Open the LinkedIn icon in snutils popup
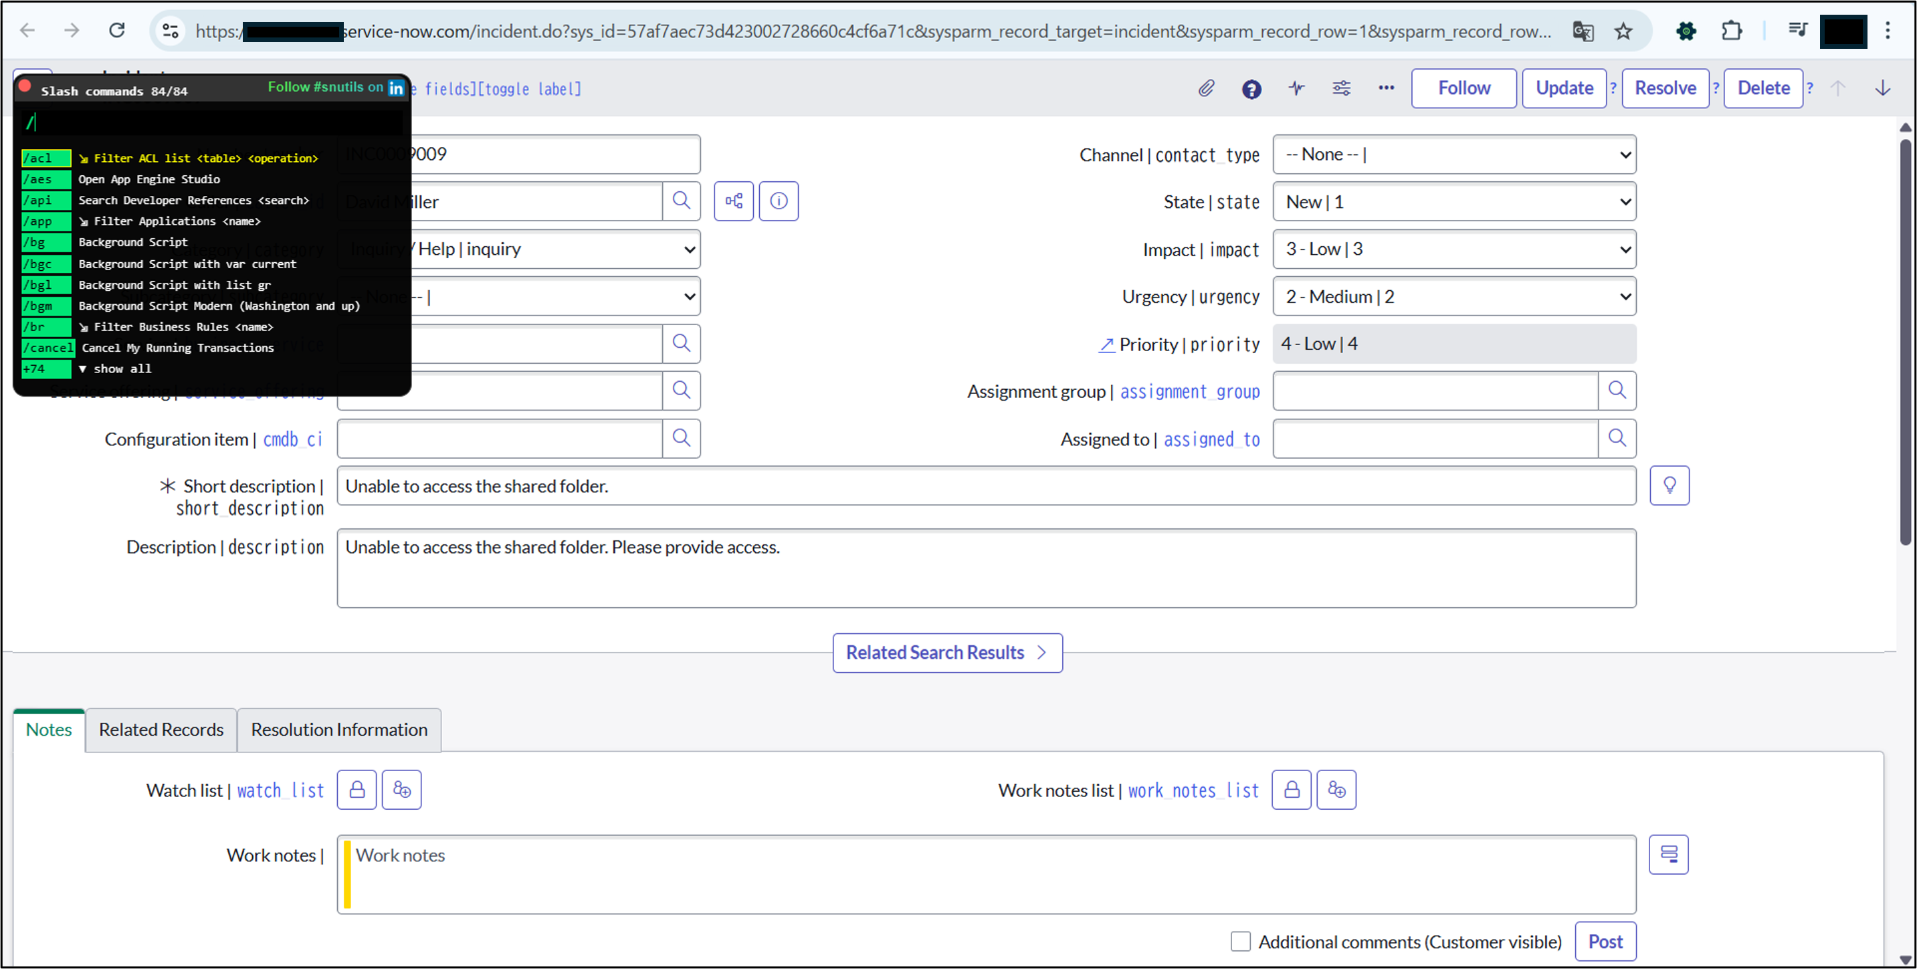 (x=396, y=88)
